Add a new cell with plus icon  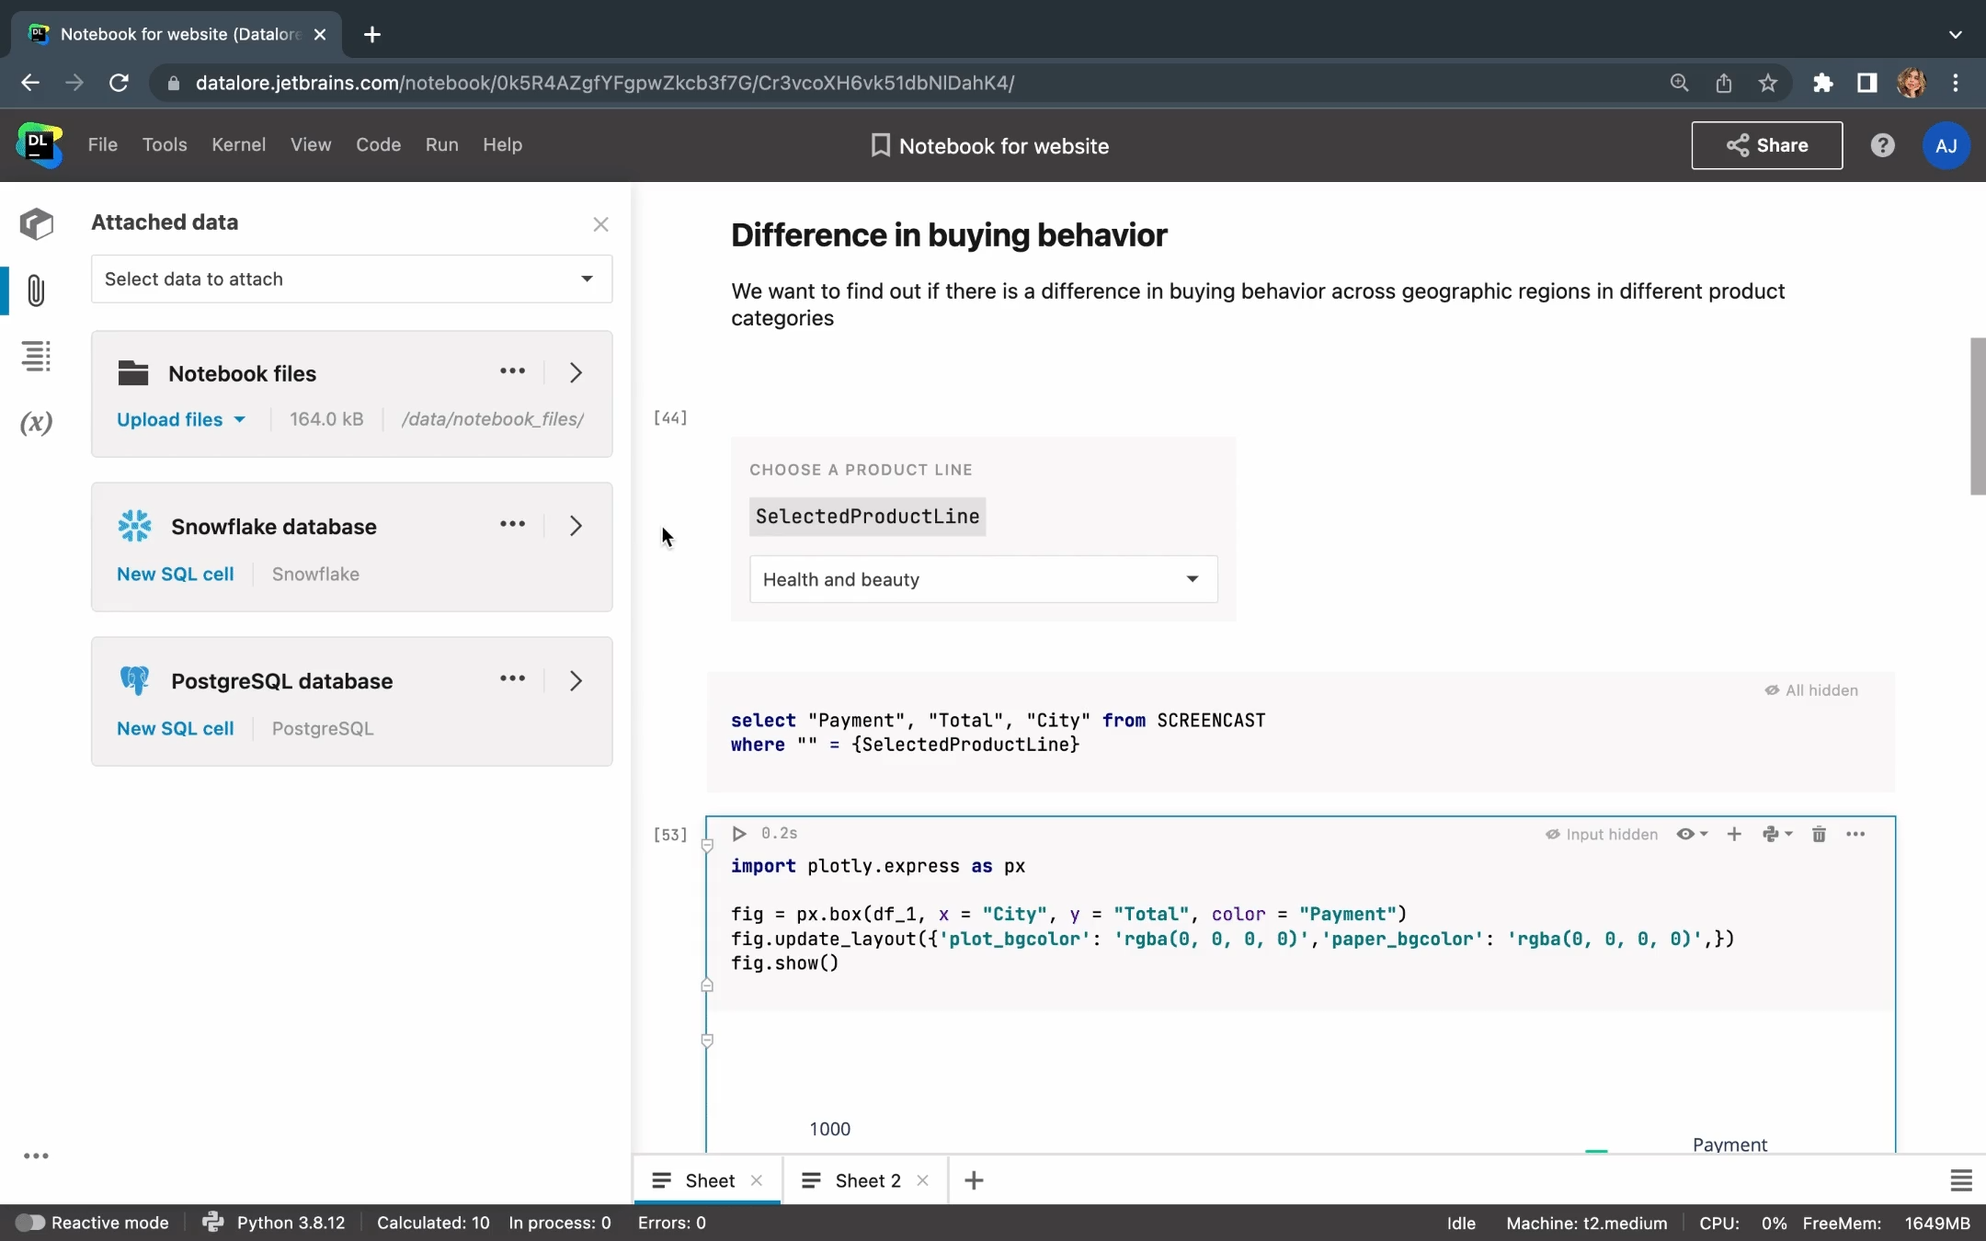pos(1733,834)
